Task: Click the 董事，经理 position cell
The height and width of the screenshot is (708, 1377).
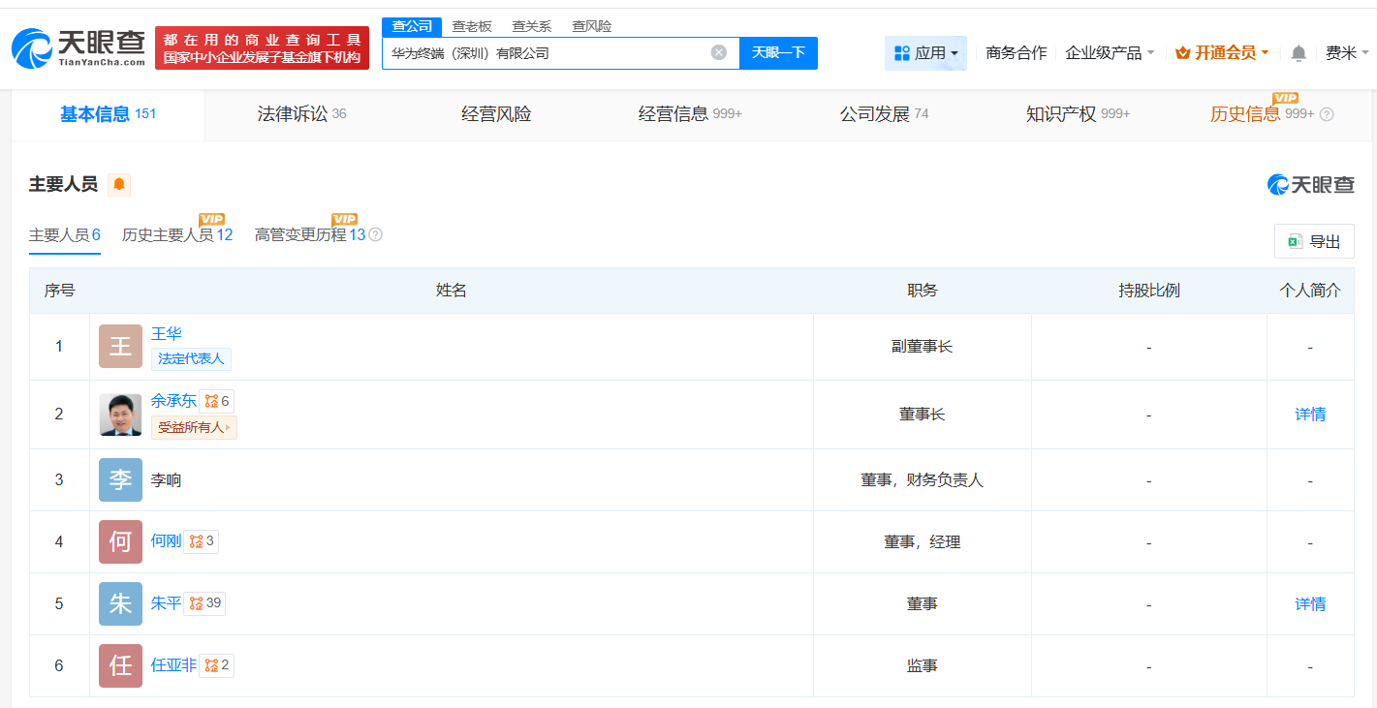Action: [x=923, y=542]
